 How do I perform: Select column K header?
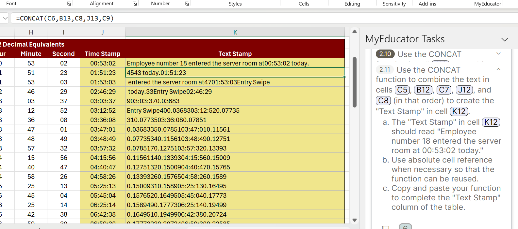235,32
